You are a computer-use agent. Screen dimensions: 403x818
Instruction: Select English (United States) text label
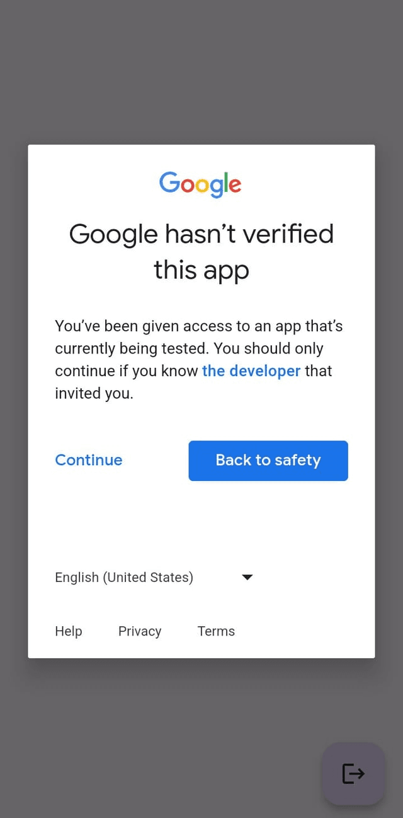(x=123, y=577)
